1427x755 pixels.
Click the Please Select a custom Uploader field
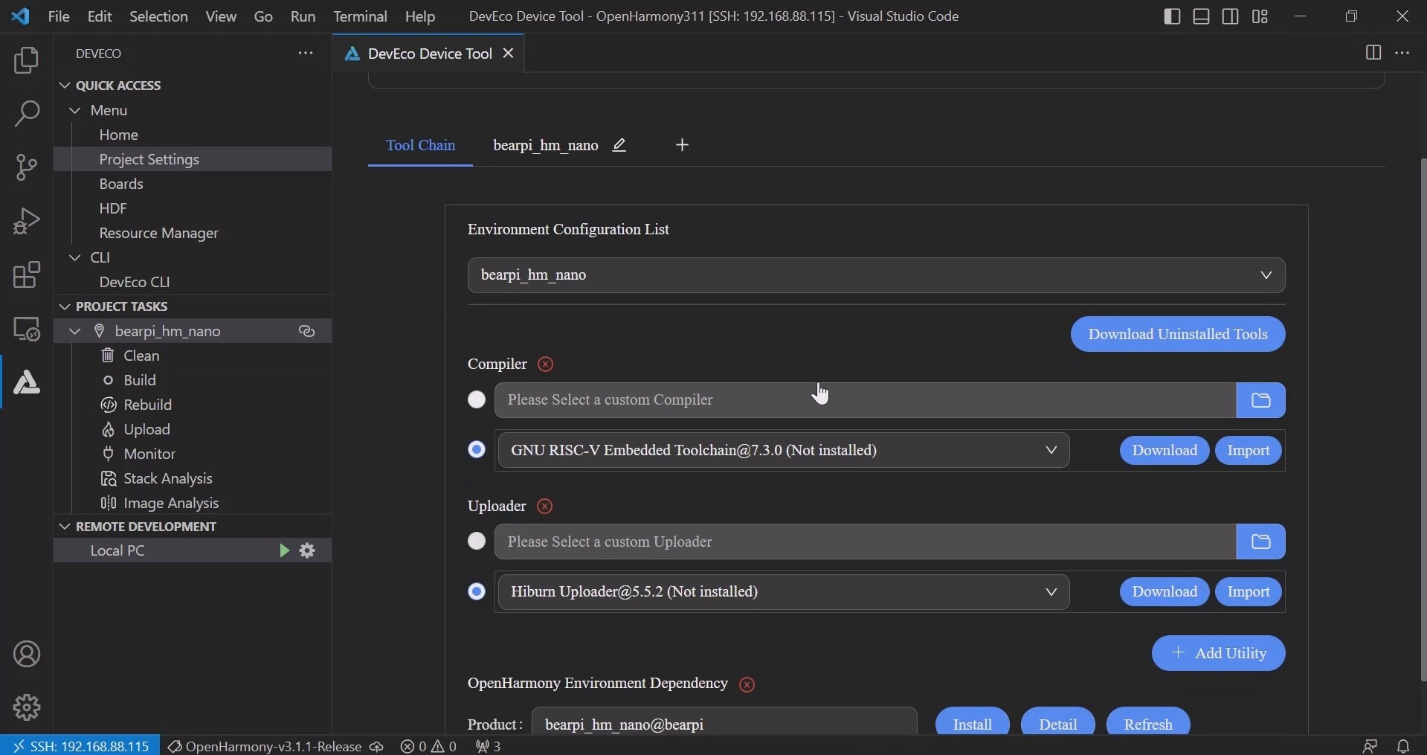tap(865, 542)
